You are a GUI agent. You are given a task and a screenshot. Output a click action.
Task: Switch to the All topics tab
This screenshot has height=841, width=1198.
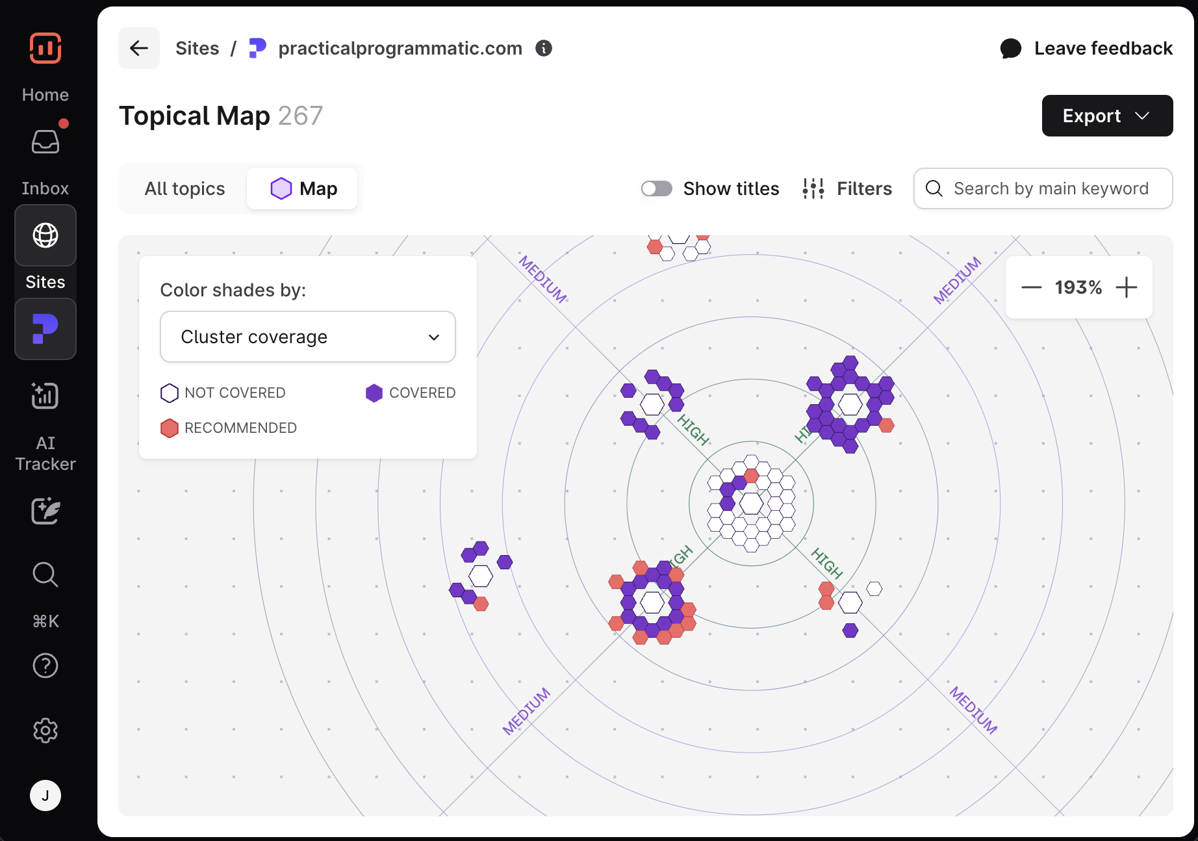click(185, 188)
